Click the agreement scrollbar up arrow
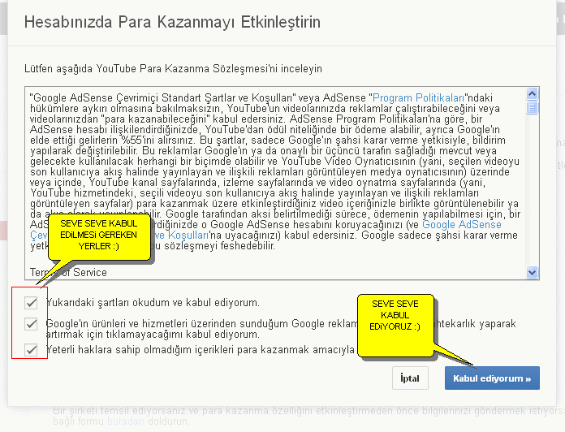This screenshot has width=565, height=432. click(532, 94)
